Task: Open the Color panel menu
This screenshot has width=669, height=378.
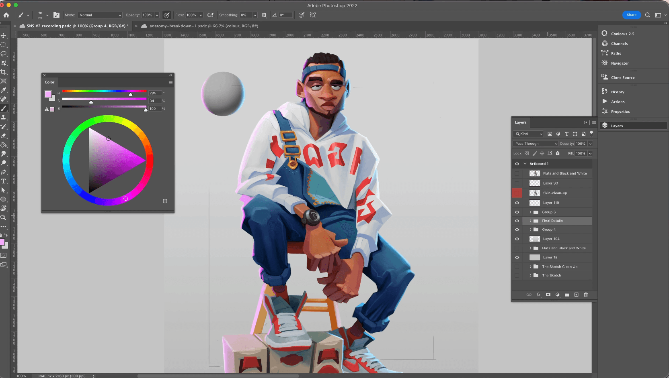Action: (x=170, y=82)
